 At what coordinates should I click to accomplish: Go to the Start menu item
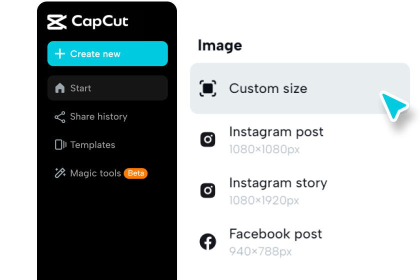[x=80, y=88]
